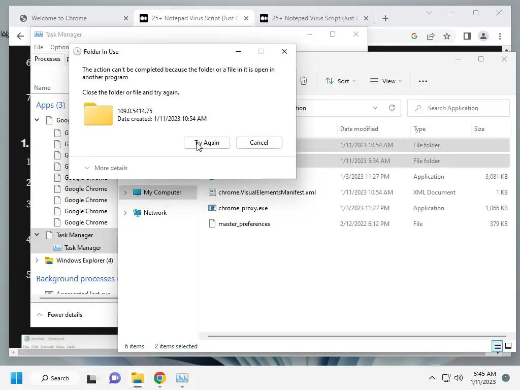520x390 pixels.
Task: Click the Date modified column header
Action: click(x=359, y=128)
